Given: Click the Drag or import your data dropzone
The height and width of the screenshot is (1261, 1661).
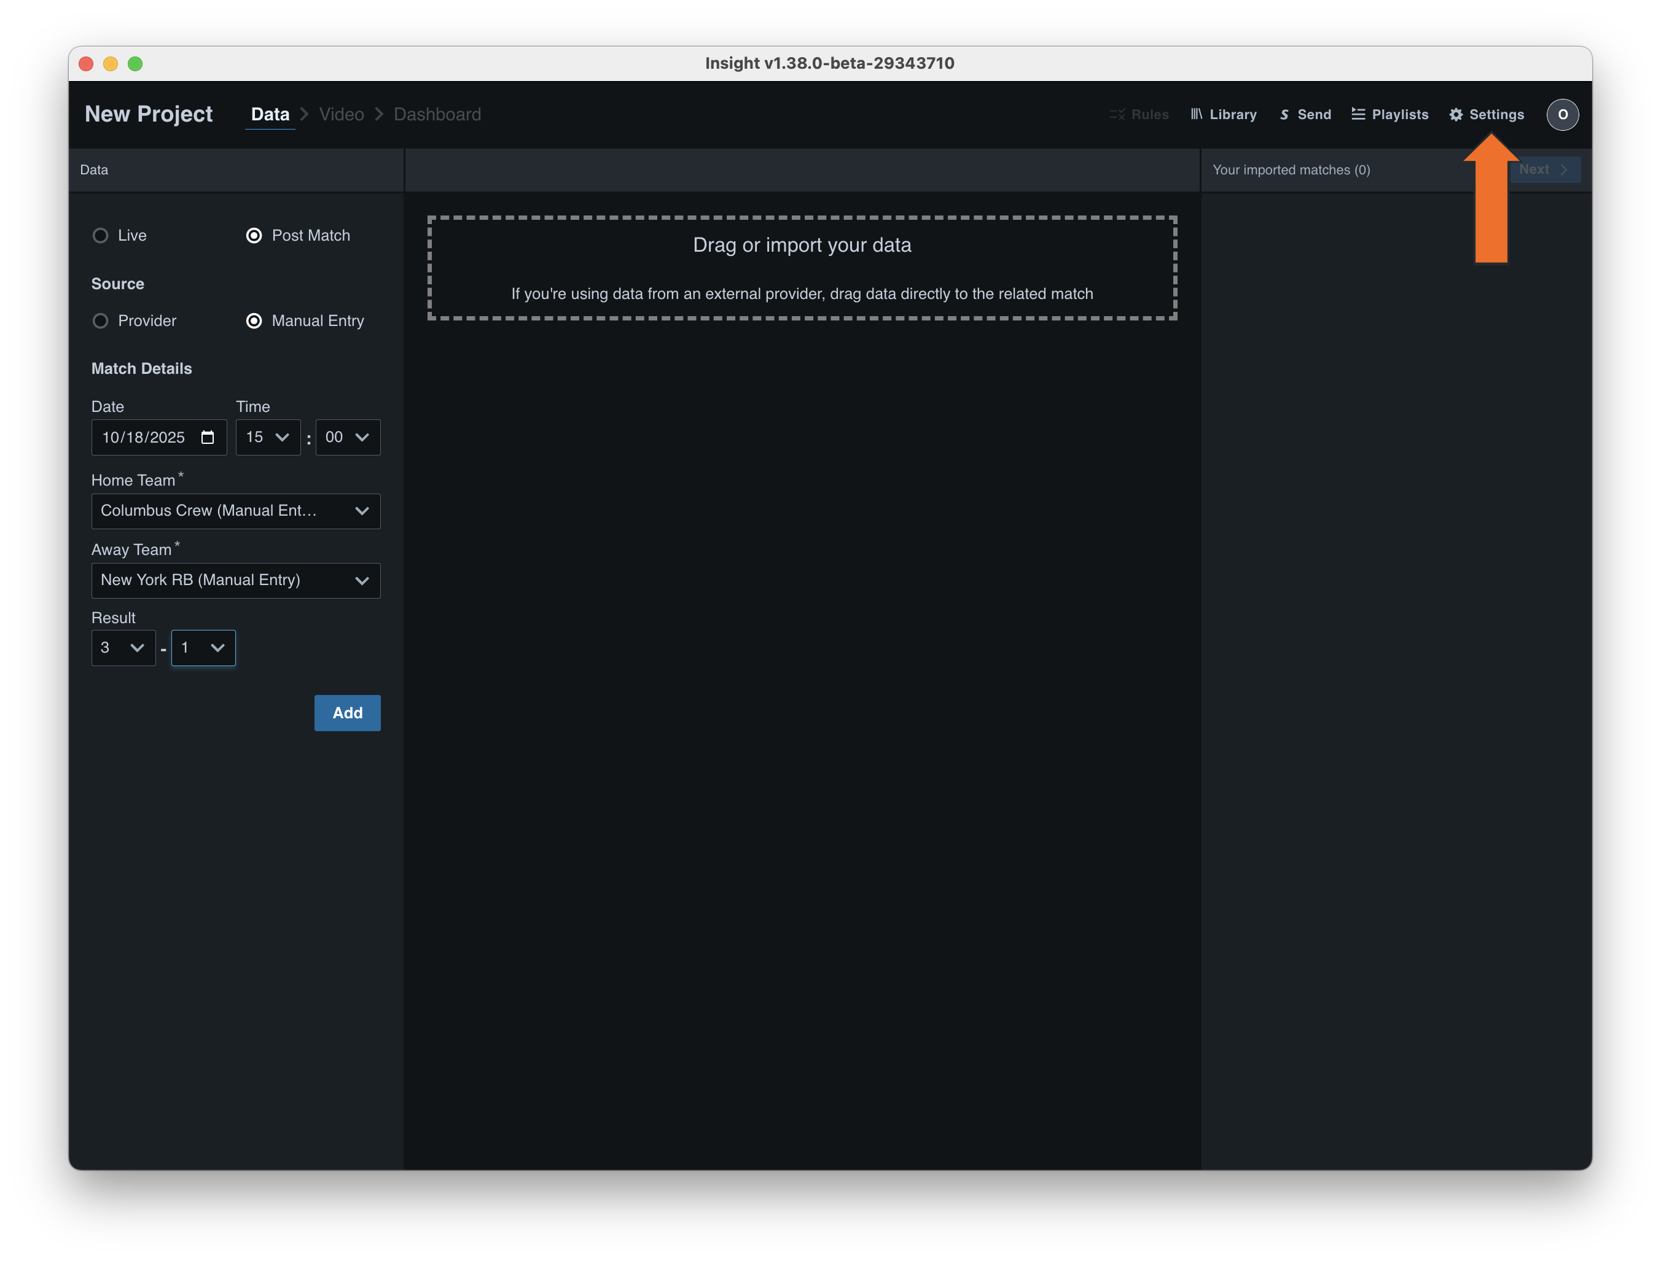Looking at the screenshot, I should (x=802, y=268).
